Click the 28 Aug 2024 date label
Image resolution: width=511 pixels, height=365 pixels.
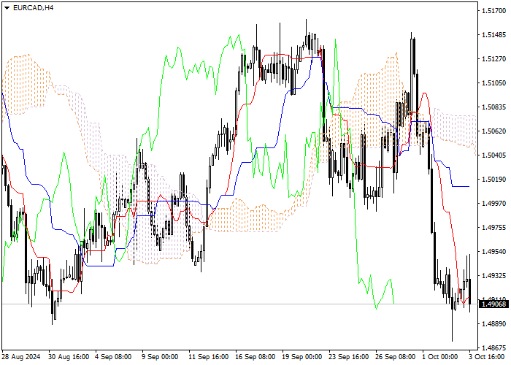(21, 357)
